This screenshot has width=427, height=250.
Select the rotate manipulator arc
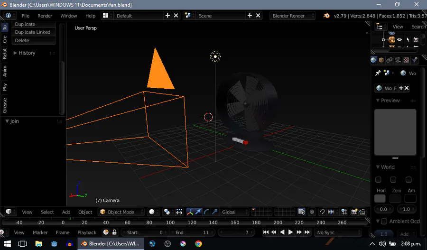click(x=206, y=212)
